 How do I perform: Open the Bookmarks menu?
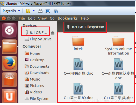(68, 18)
